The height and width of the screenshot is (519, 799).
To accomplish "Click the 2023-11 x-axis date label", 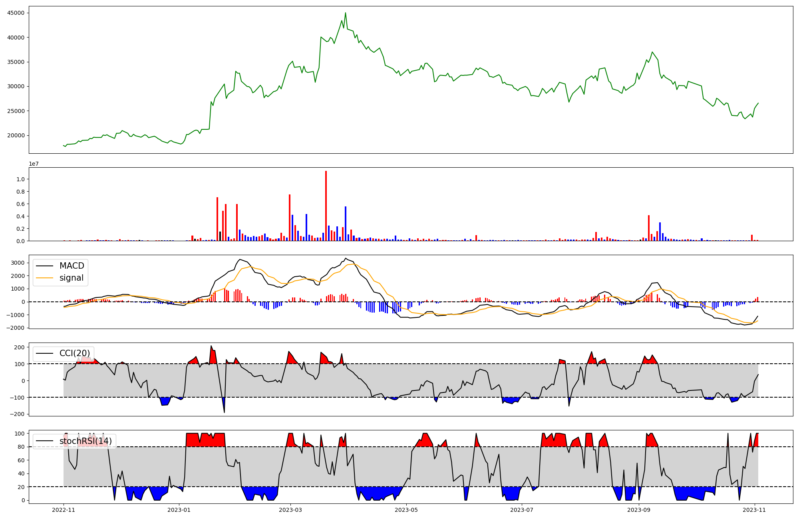I will tap(755, 510).
